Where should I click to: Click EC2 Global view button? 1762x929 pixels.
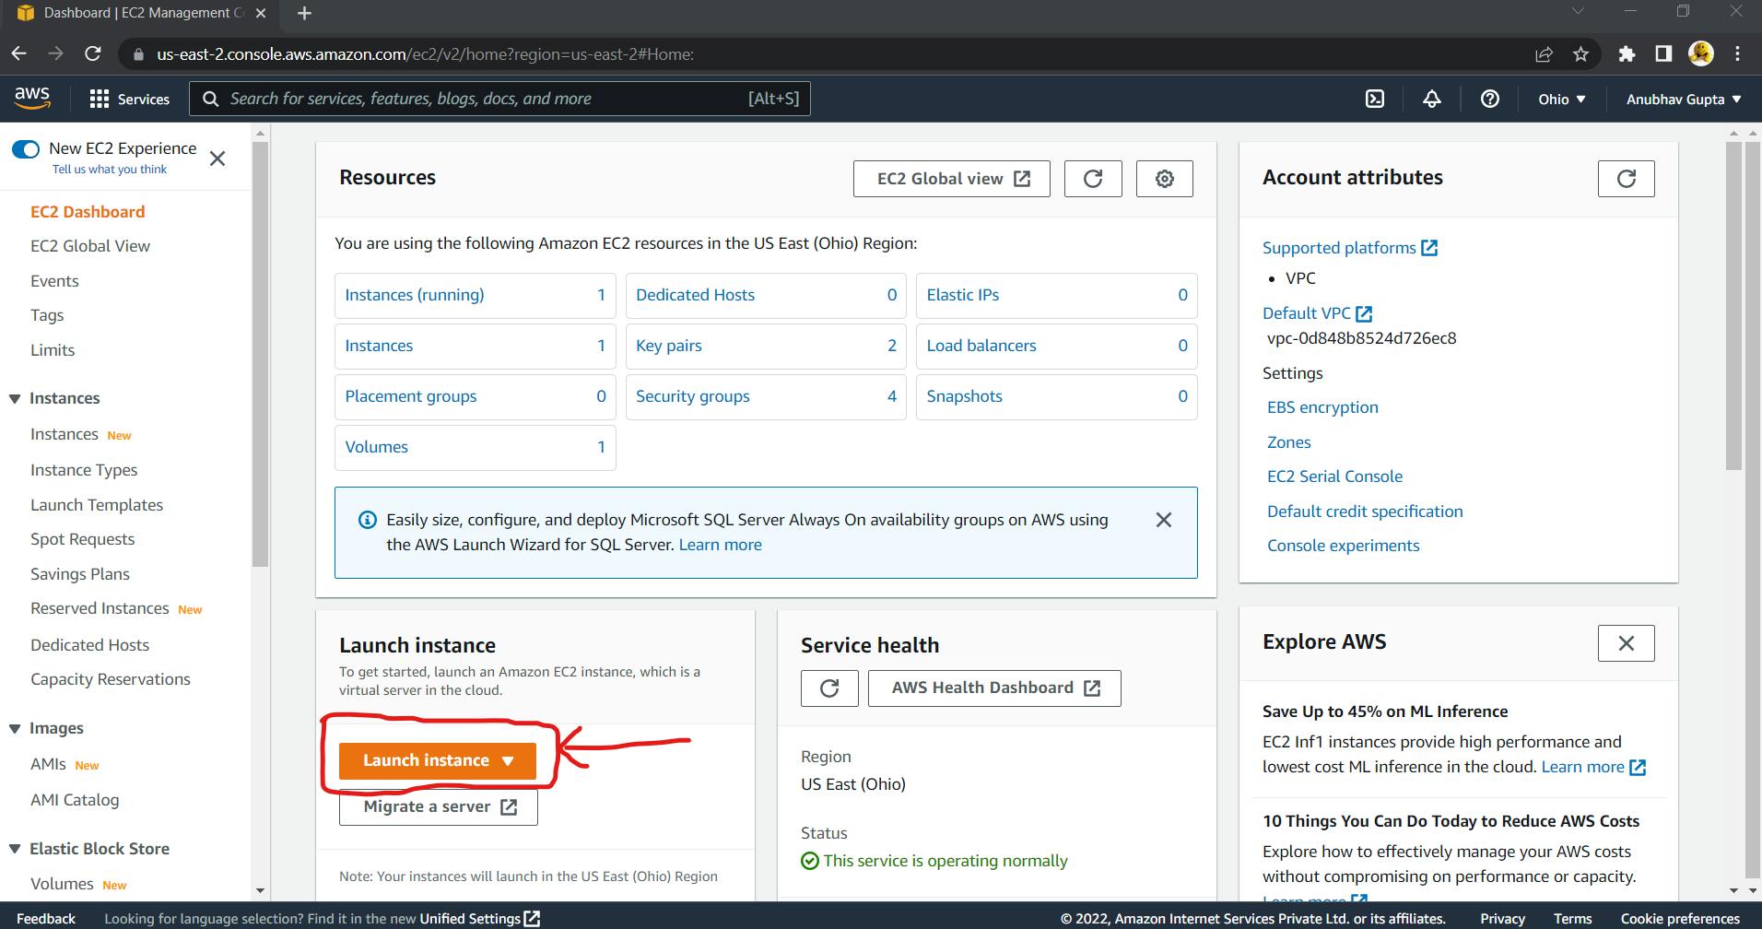pos(952,179)
